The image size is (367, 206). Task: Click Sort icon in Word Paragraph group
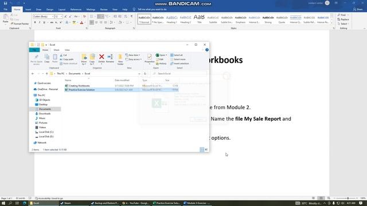pyautogui.click(x=126, y=17)
